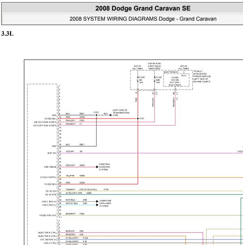Click '(LEFT SIDE OF TRANSMISSION)' ground note
243x245 pixels.
(x=121, y=111)
